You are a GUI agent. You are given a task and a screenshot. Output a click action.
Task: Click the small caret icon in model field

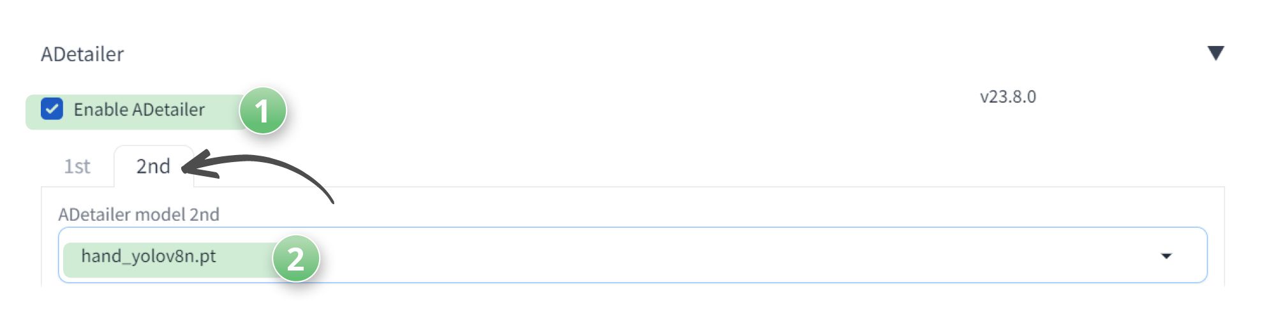click(1166, 256)
